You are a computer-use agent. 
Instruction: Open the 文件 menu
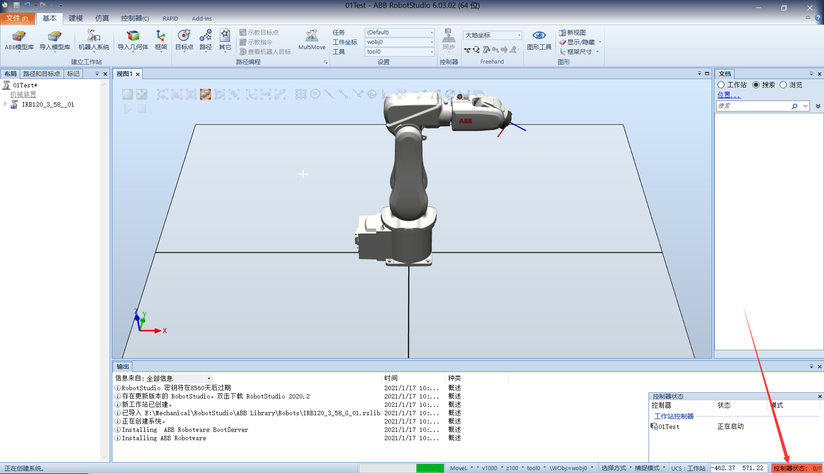coord(17,18)
